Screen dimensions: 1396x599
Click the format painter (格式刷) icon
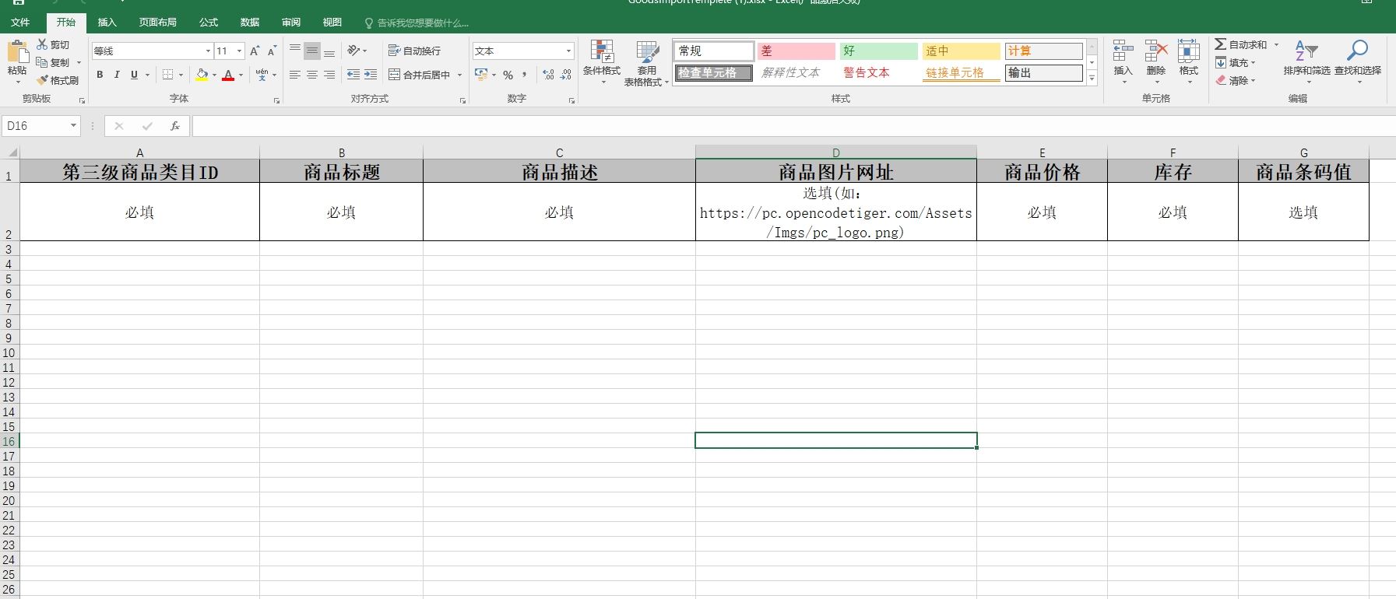click(x=43, y=80)
